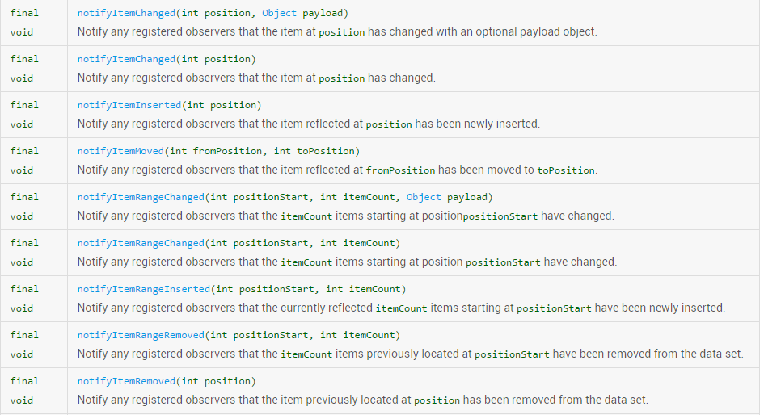764x415 pixels.
Task: Open the two-argument notifyItemRangeChanged method link
Action: [x=141, y=244]
